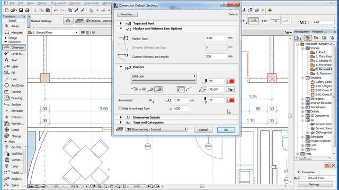Open the Document menu
339x190 pixels.
pyautogui.click(x=58, y=3)
